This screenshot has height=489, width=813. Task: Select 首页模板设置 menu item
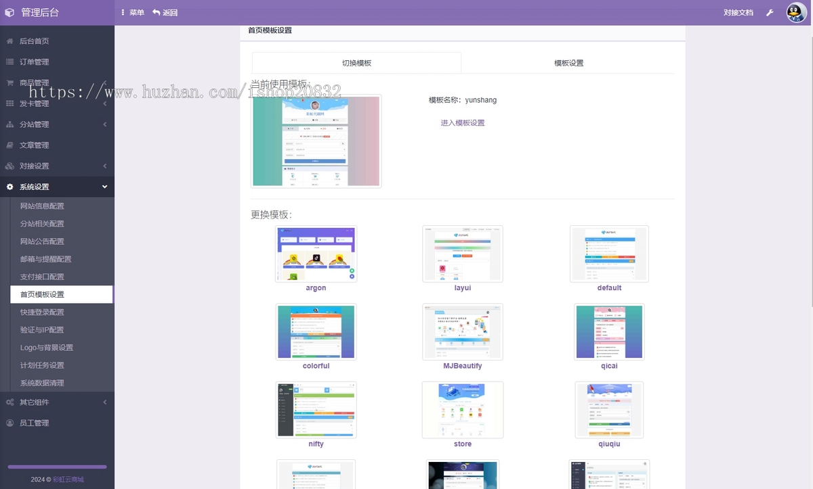coord(62,295)
